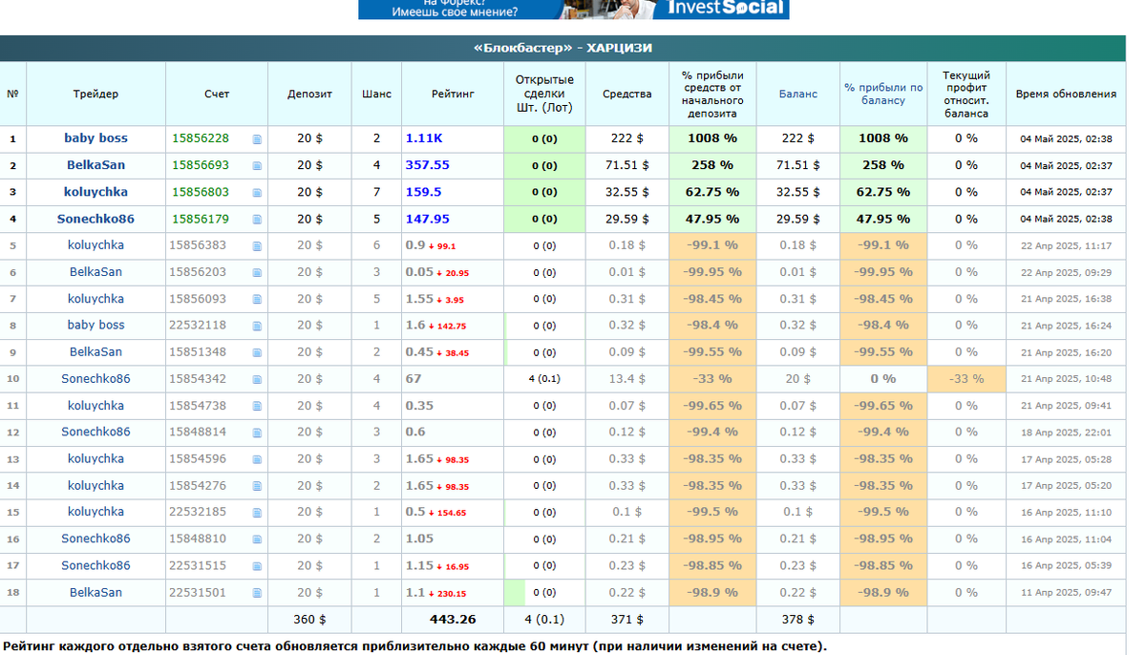
Task: Open report icon beside account 22532185
Action: pyautogui.click(x=257, y=513)
